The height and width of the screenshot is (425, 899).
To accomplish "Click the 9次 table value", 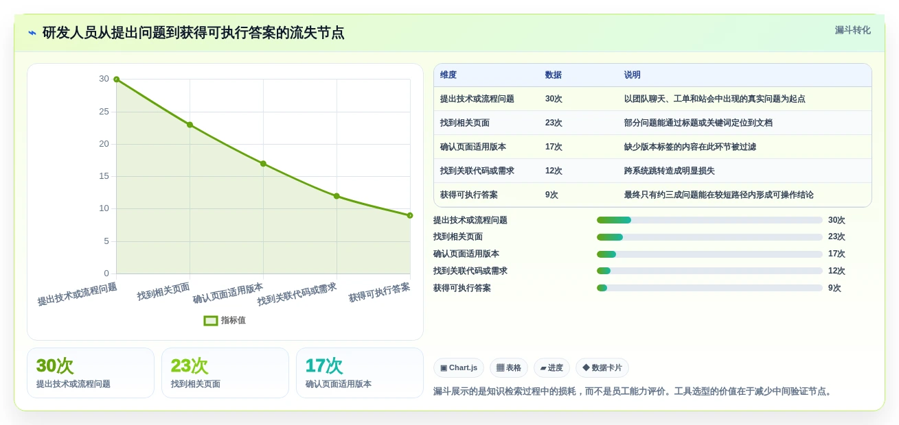I will [551, 195].
